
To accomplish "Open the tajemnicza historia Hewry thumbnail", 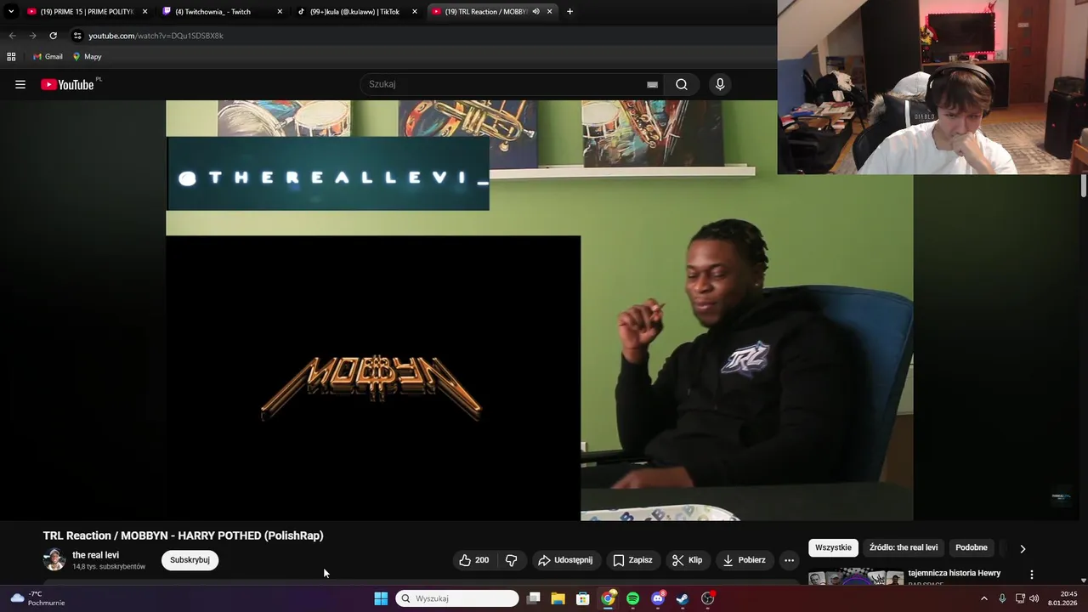I will pyautogui.click(x=855, y=577).
